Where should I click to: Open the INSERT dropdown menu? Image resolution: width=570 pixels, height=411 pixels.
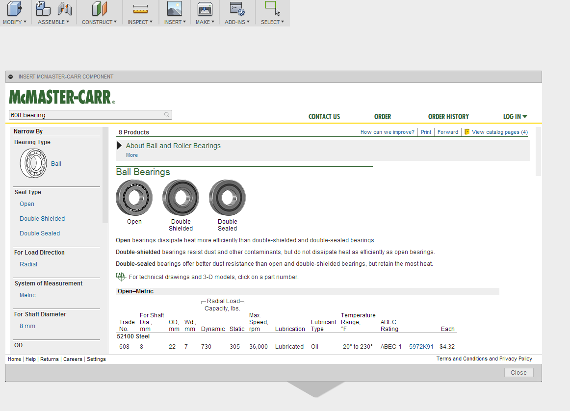pos(175,22)
